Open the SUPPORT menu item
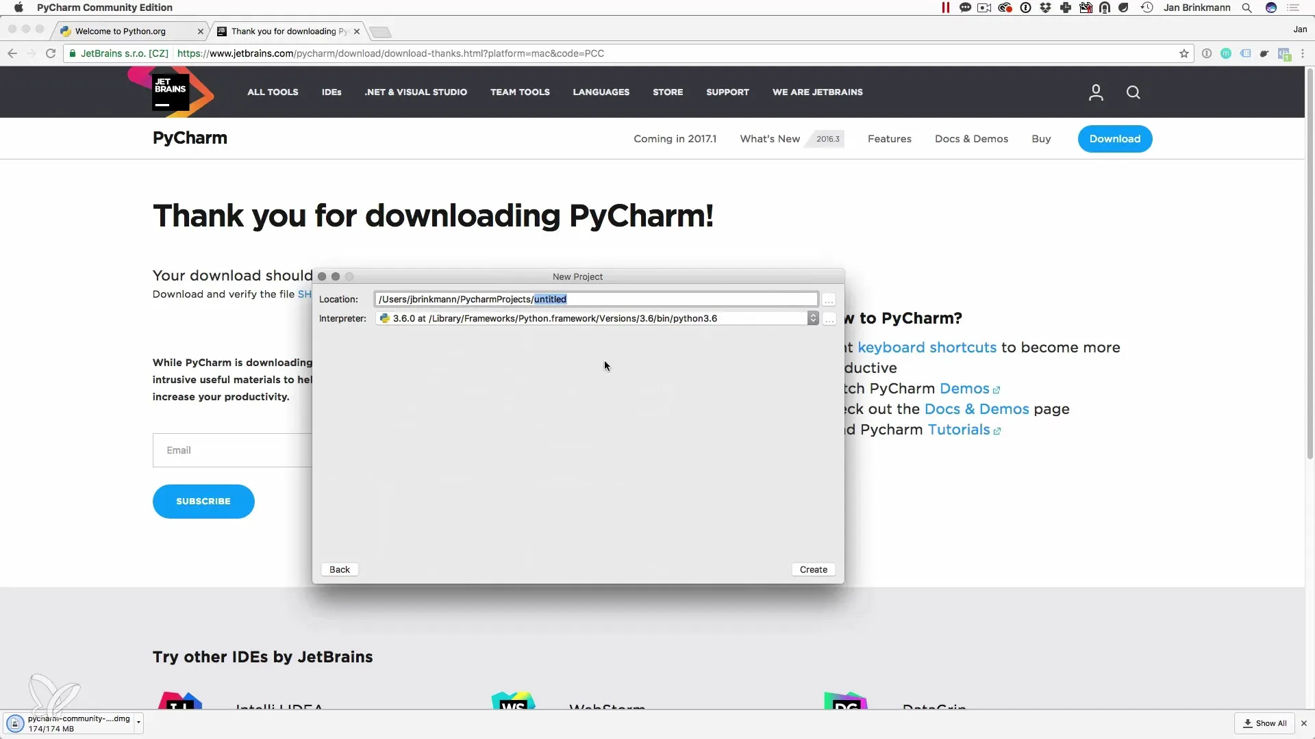 point(727,92)
